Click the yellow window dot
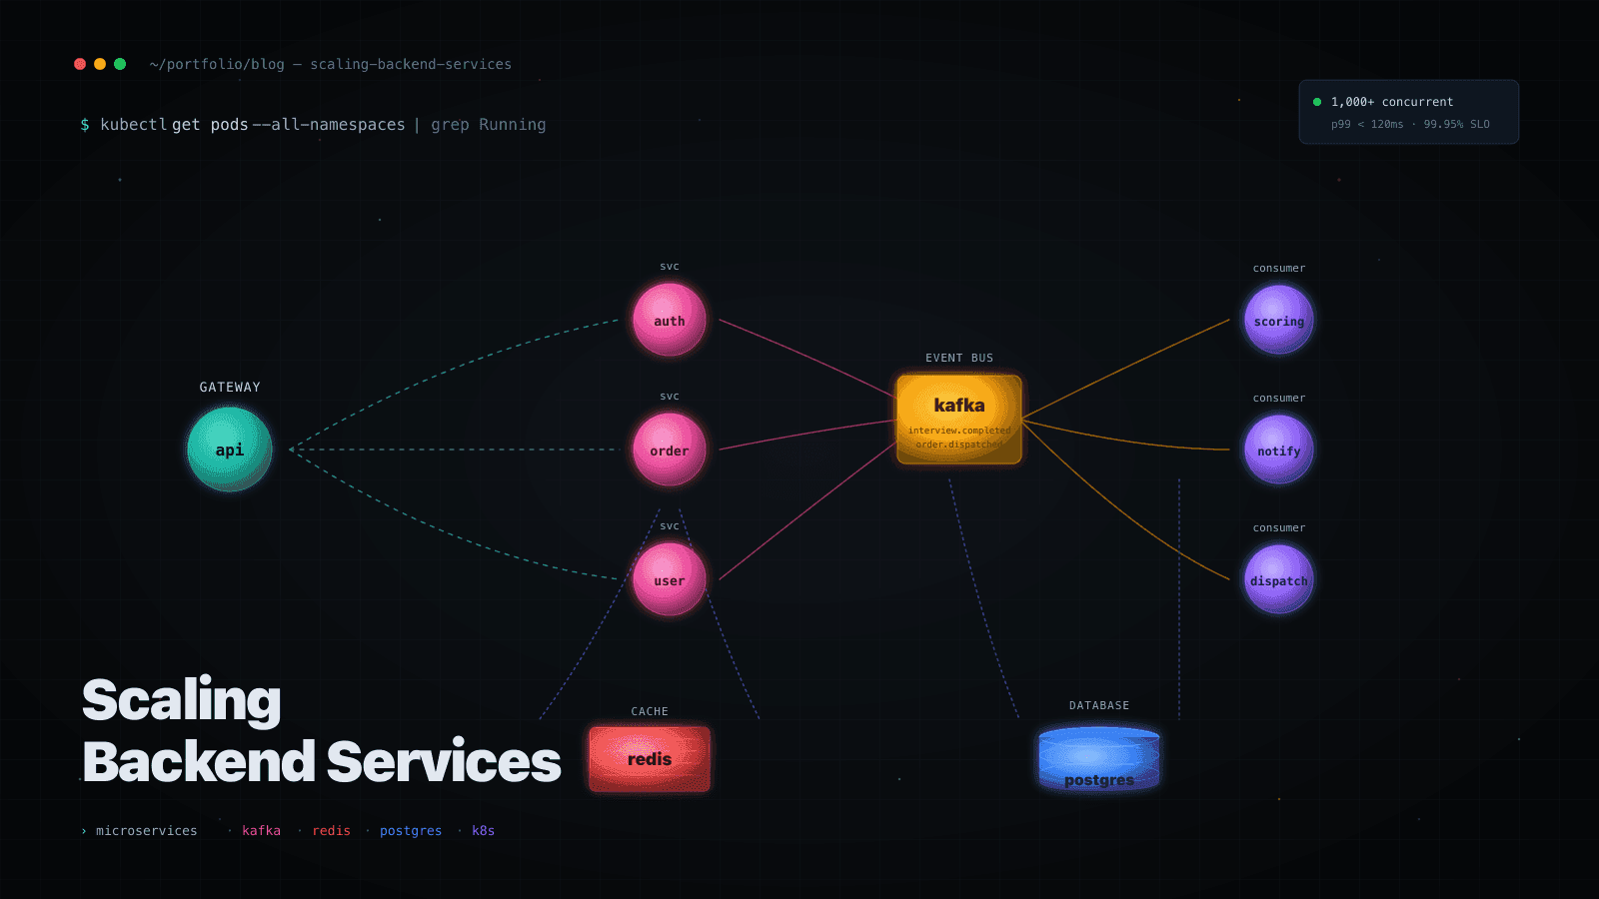The image size is (1599, 899). [100, 64]
